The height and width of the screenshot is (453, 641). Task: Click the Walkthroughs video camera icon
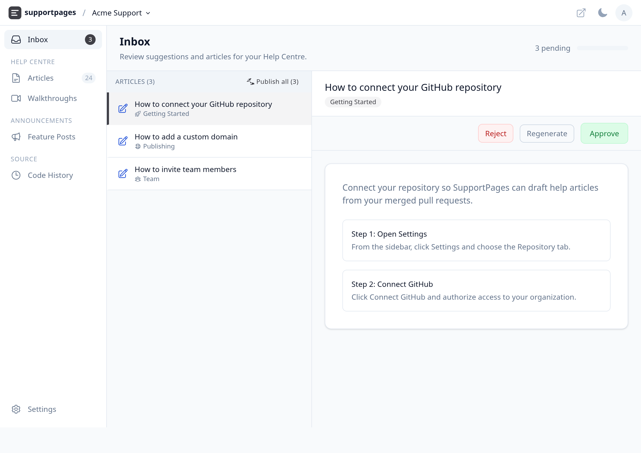(x=16, y=98)
